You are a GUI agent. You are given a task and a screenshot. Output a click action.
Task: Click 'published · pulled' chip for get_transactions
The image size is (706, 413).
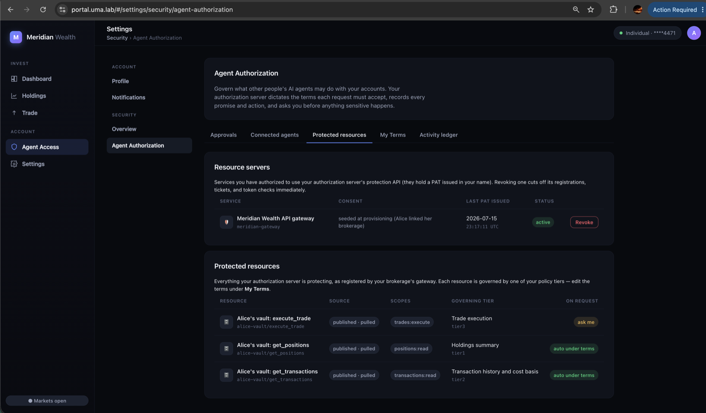354,375
